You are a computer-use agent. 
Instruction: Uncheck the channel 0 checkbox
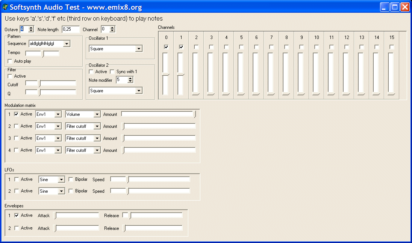[x=166, y=47]
